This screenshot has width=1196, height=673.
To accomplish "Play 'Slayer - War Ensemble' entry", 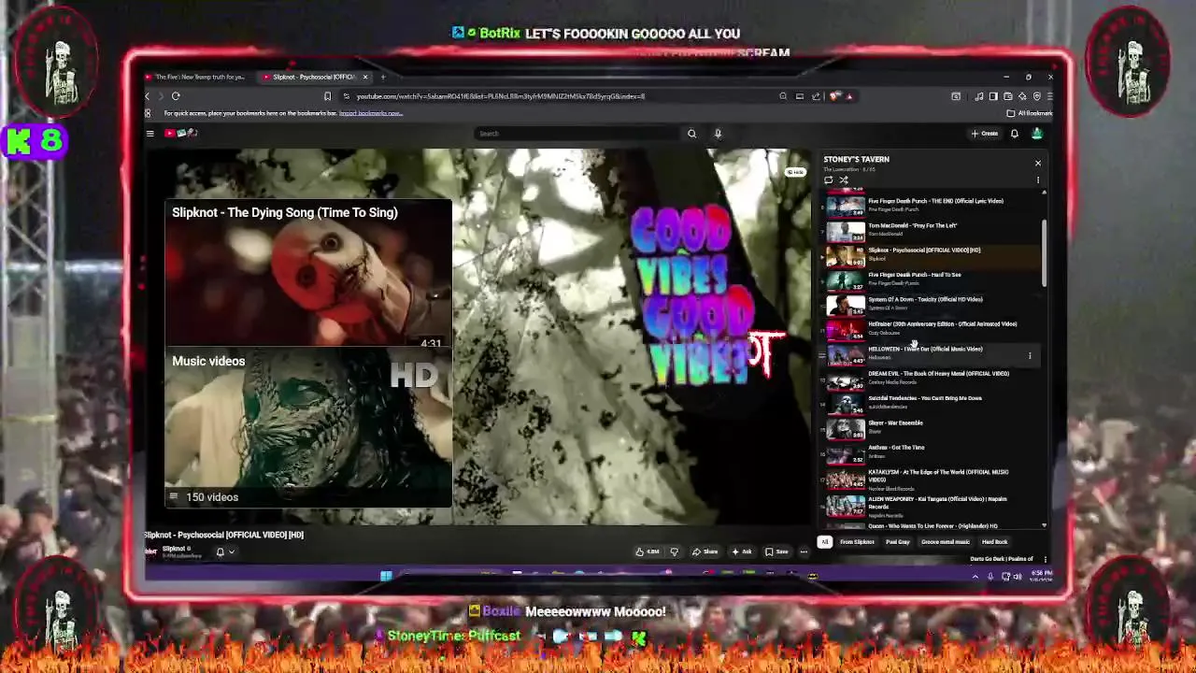I will 932,427.
